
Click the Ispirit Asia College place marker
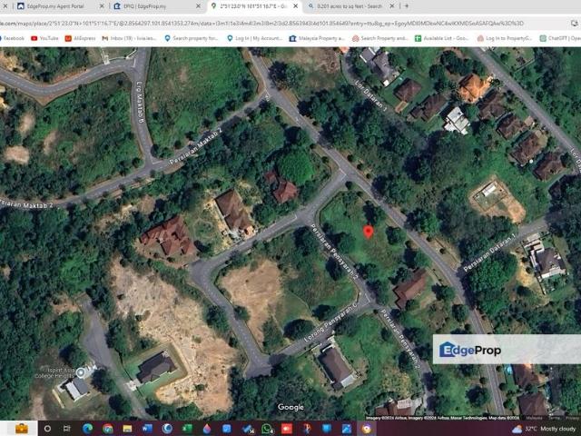[82, 372]
